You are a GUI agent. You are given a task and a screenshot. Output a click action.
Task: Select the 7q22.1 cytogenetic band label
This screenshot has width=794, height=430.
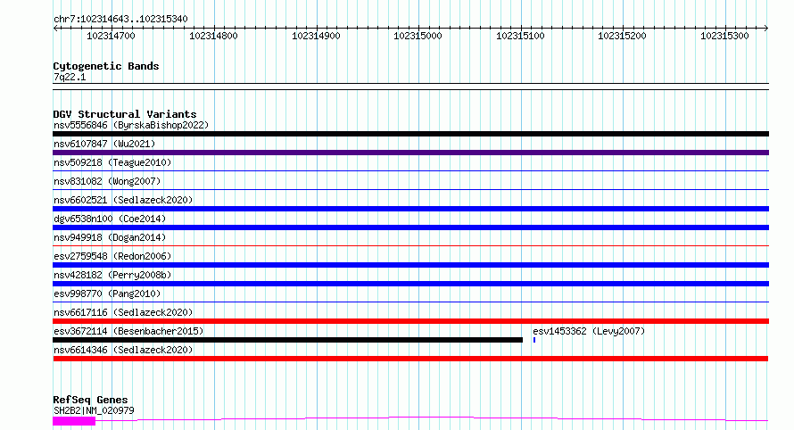[70, 77]
